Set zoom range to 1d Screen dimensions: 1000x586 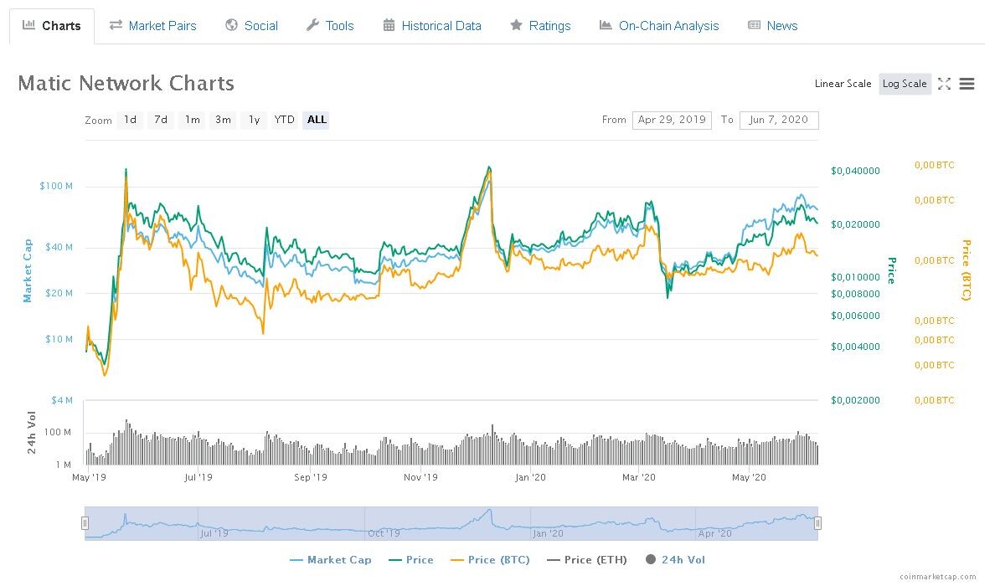[x=130, y=120]
